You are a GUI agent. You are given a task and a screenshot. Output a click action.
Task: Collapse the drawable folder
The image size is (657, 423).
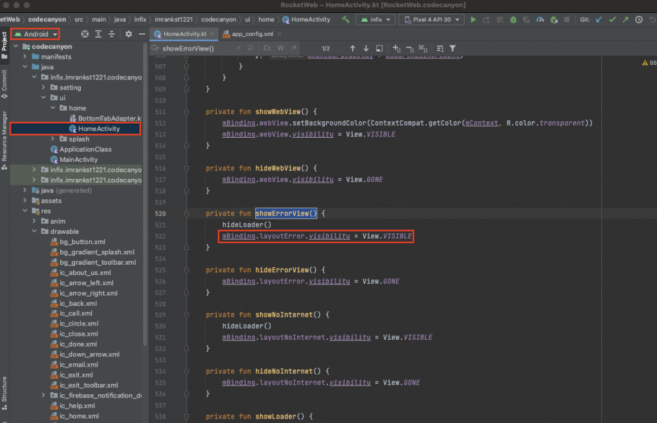point(35,231)
